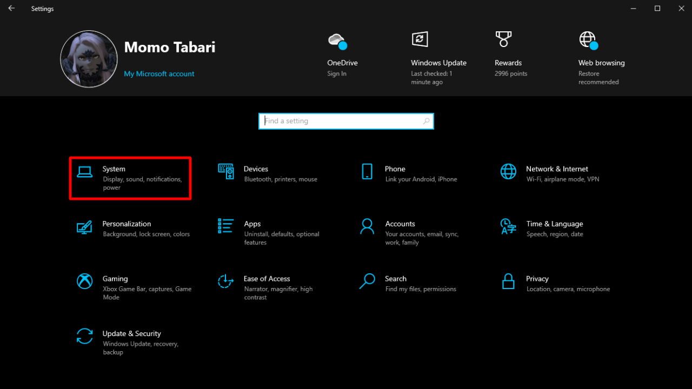Image resolution: width=692 pixels, height=389 pixels.
Task: Click the Rewards medal icon
Action: 503,39
